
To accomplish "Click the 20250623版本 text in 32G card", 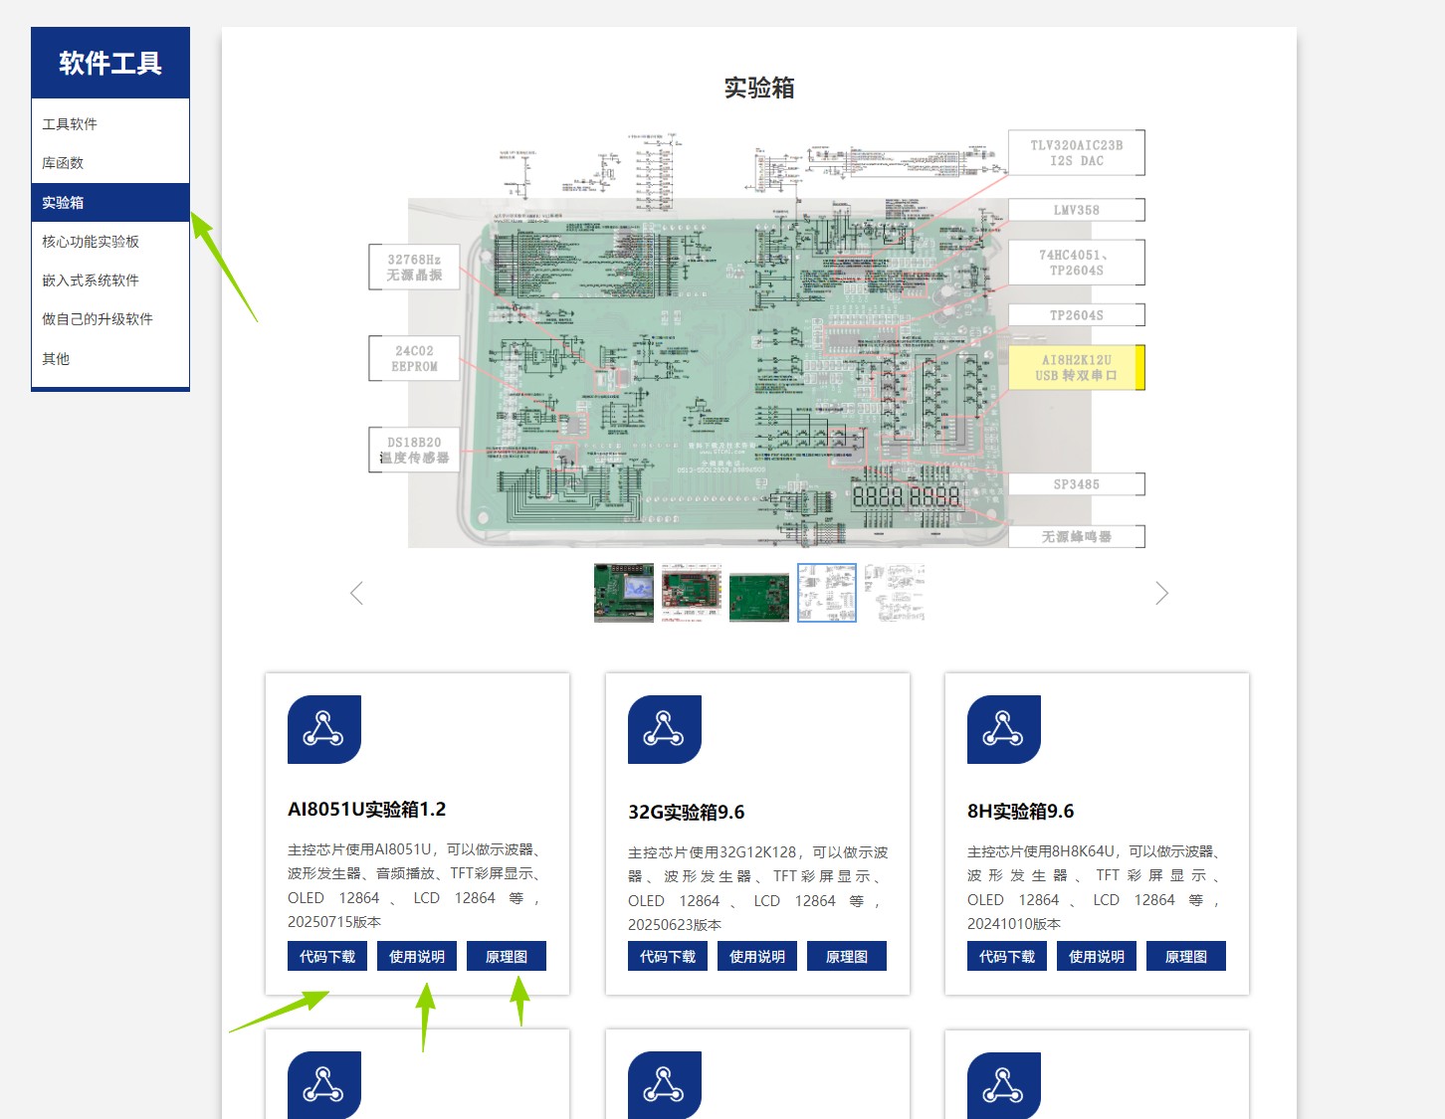I will tap(675, 925).
